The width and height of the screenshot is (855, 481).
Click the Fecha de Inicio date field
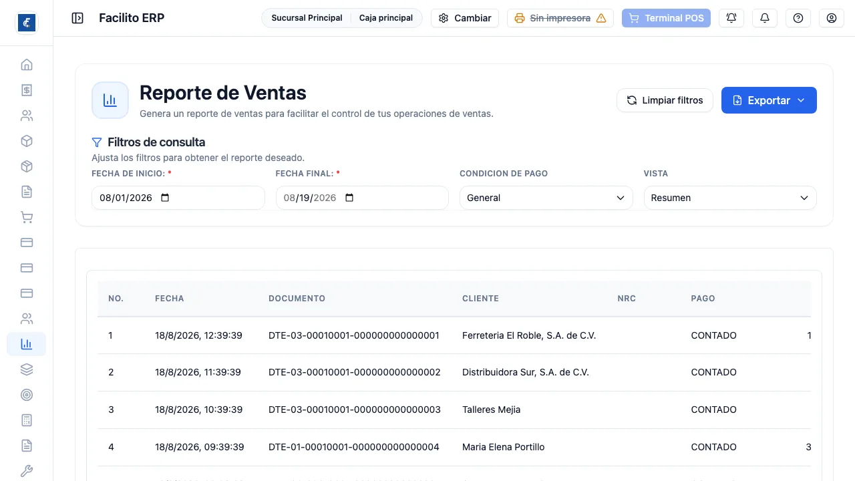coord(178,198)
